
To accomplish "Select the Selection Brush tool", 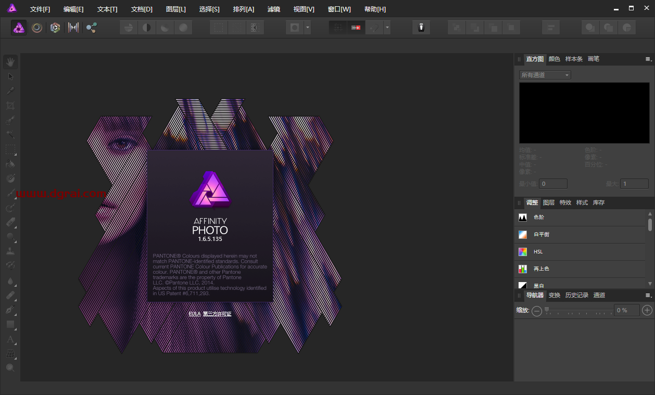I will [x=10, y=120].
